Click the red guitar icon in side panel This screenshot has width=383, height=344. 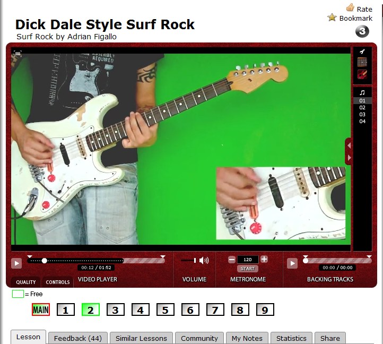pos(362,74)
